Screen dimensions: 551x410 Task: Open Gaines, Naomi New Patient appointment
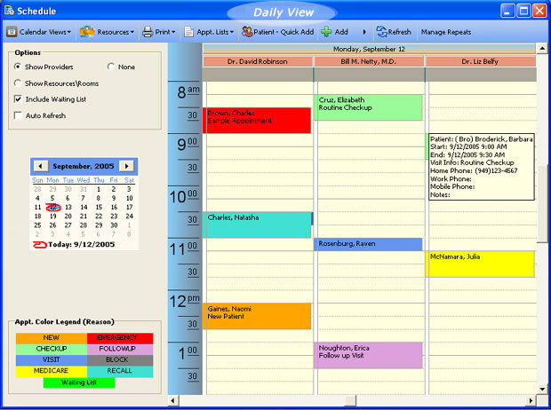(257, 316)
